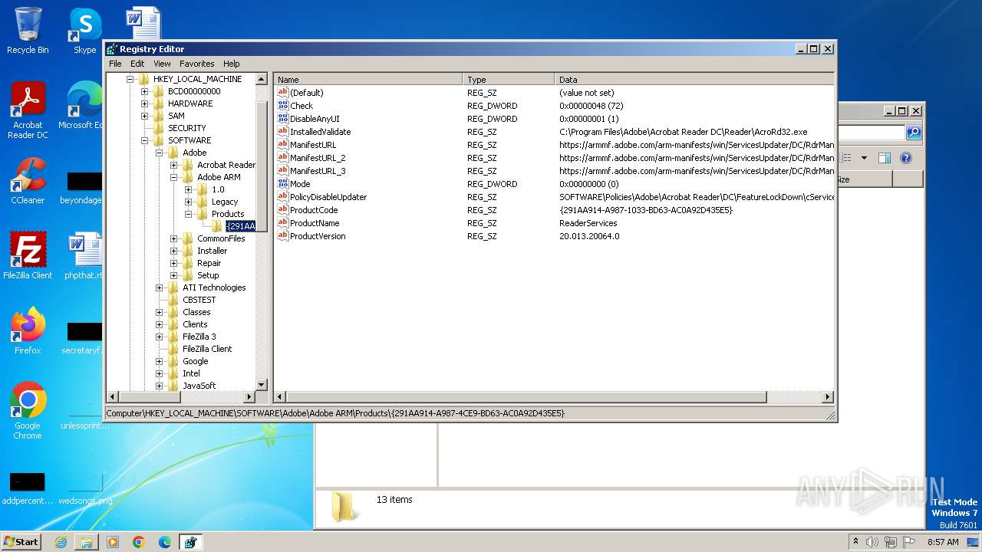Collapse the Products key
Screen dimensions: 982x552
point(188,214)
